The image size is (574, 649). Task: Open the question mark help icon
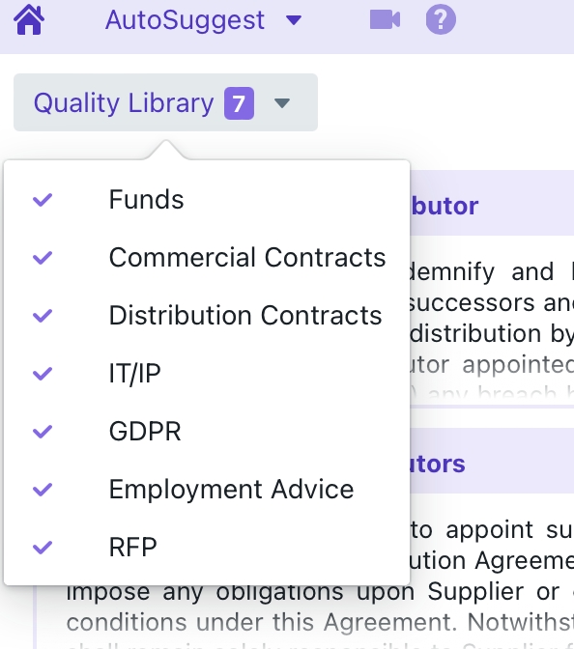(x=441, y=19)
